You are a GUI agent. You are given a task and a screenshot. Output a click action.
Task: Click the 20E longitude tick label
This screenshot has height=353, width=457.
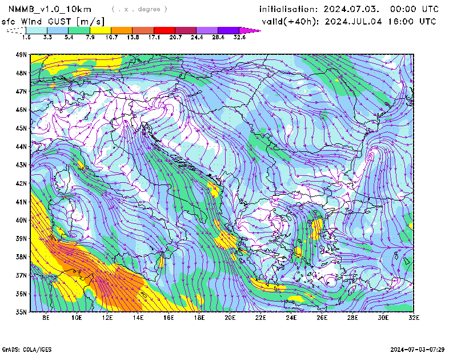(230, 318)
